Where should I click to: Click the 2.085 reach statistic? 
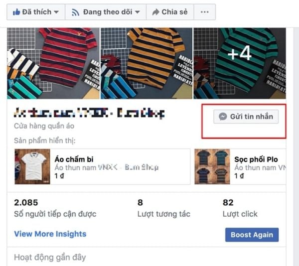(x=26, y=202)
